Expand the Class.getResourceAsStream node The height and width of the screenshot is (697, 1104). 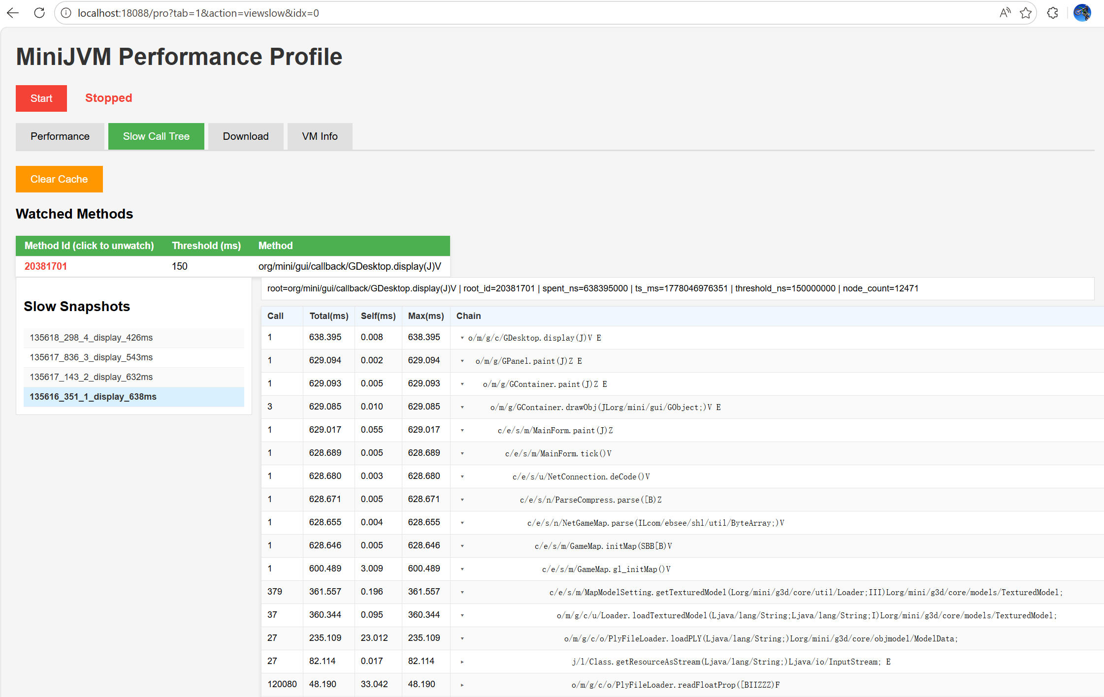coord(462,662)
